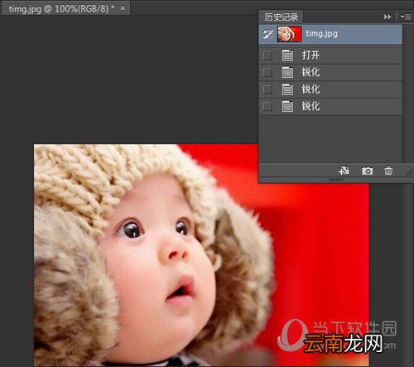Click document icon of second 锐化 state
The width and height of the screenshot is (414, 367).
287,89
